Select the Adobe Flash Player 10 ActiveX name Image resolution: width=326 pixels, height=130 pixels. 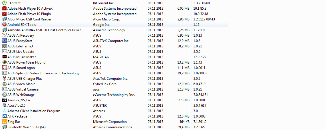(x=30, y=9)
